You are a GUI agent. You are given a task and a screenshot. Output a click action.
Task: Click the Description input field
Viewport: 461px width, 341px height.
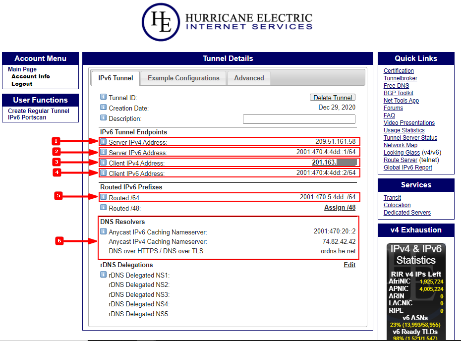[299, 119]
